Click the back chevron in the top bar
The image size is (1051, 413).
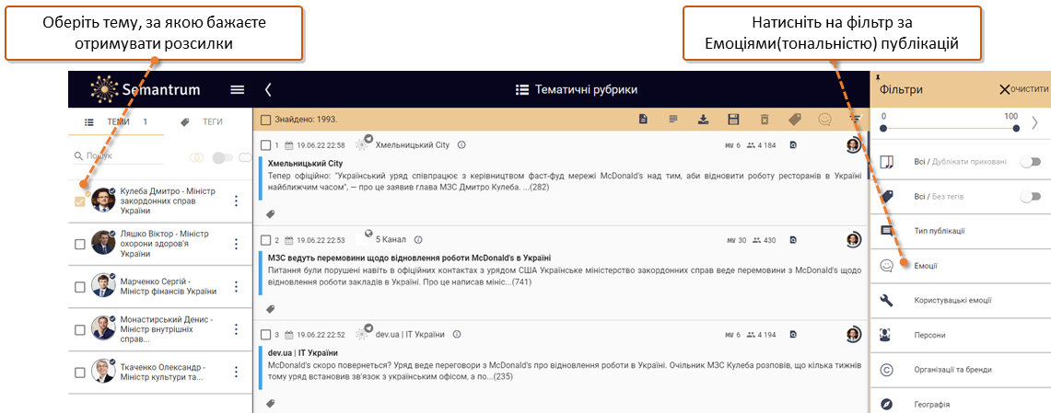click(x=268, y=90)
